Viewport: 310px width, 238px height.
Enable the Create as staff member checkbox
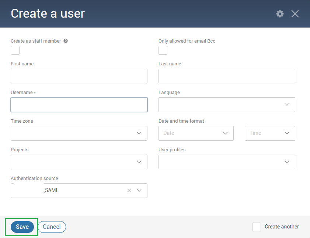(x=15, y=50)
